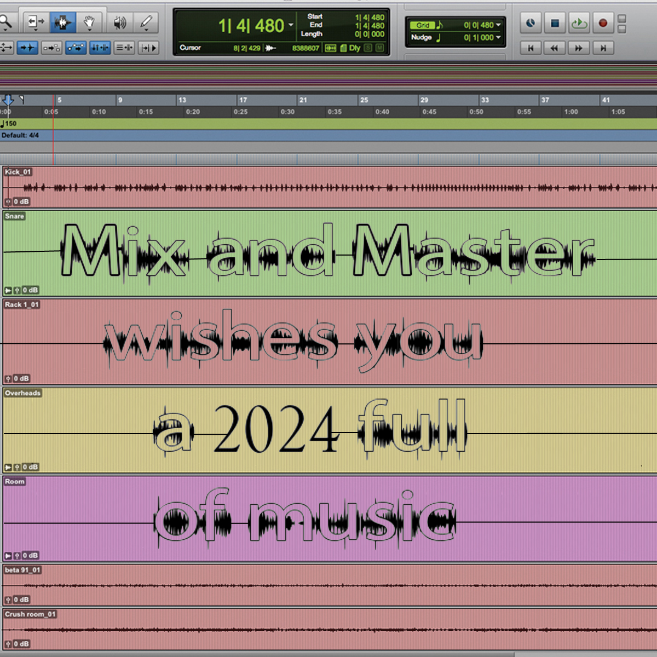
Task: Click the sample value 8388607
Action: tap(306, 48)
